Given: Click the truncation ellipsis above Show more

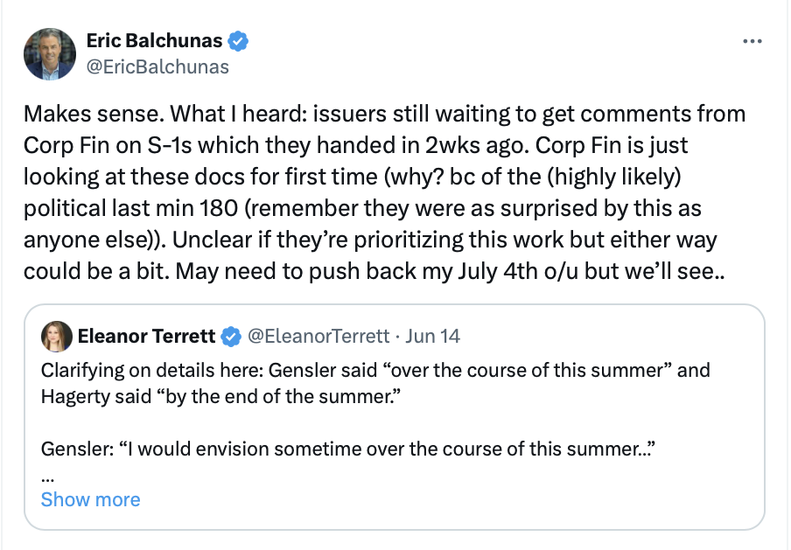Looking at the screenshot, I should coord(47,476).
